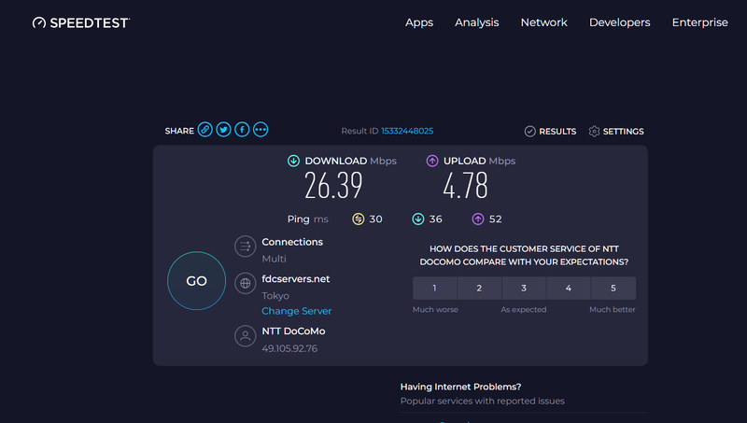
Task: Open the Network menu
Action: click(x=544, y=22)
